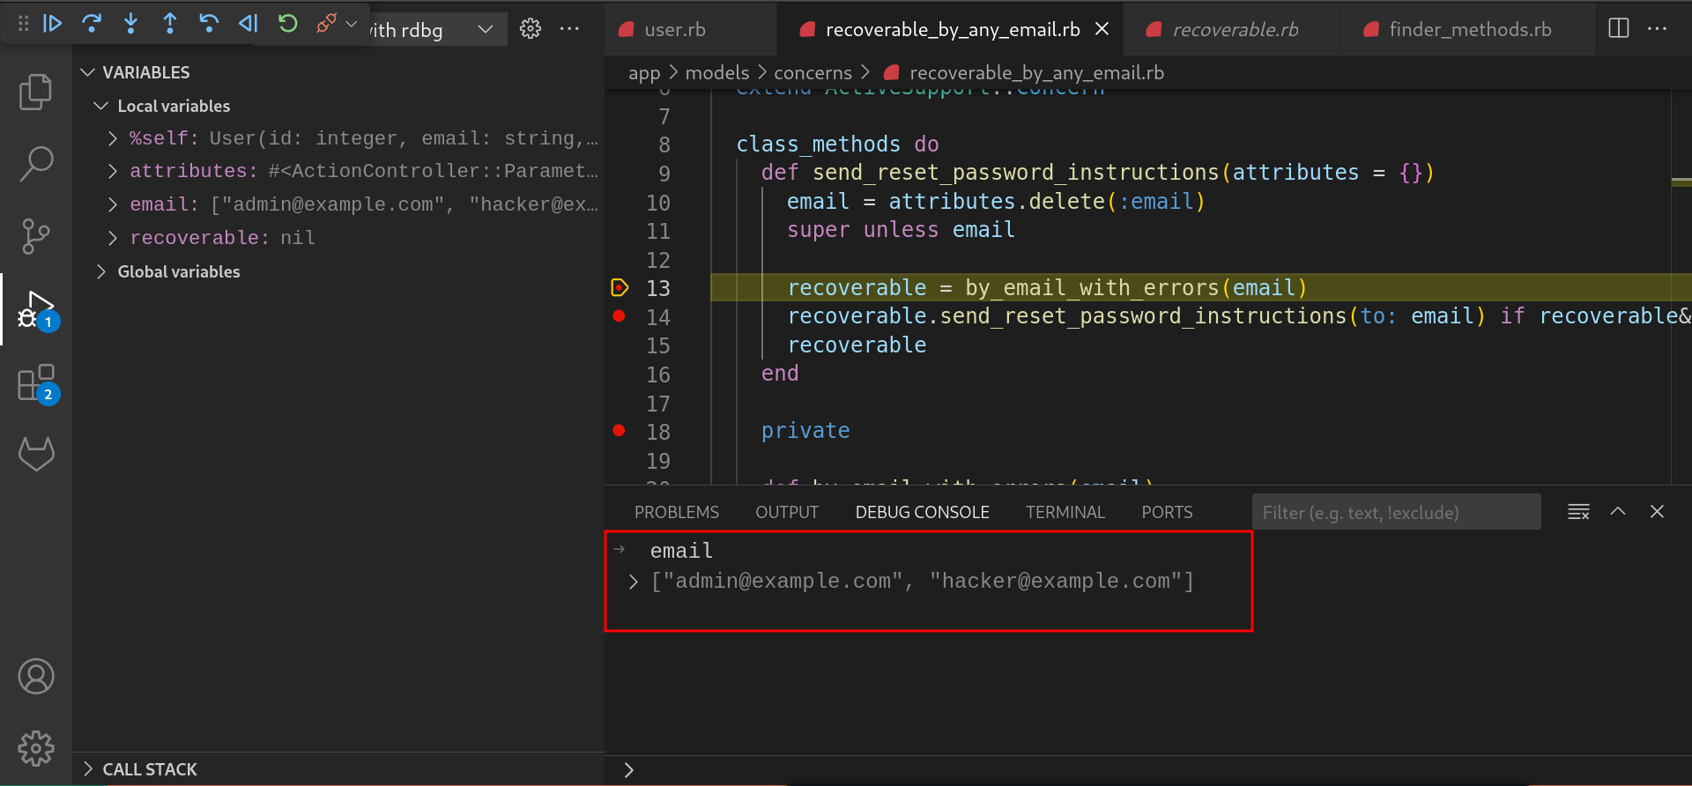Click the Step Over debug icon
This screenshot has width=1692, height=786.
tap(92, 24)
